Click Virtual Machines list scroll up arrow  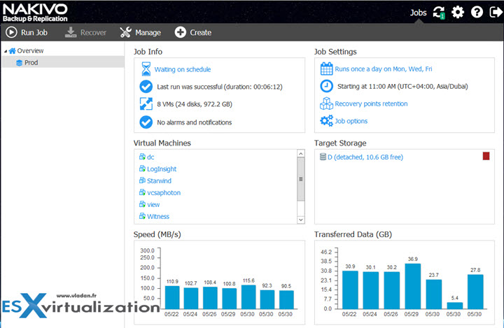(300, 154)
